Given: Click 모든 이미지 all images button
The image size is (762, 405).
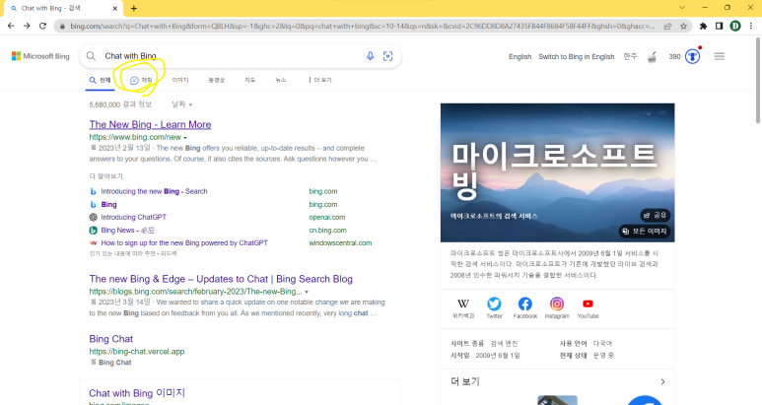Looking at the screenshot, I should (x=645, y=232).
